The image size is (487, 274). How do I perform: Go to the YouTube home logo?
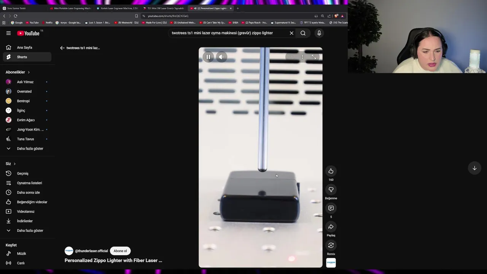click(x=28, y=33)
